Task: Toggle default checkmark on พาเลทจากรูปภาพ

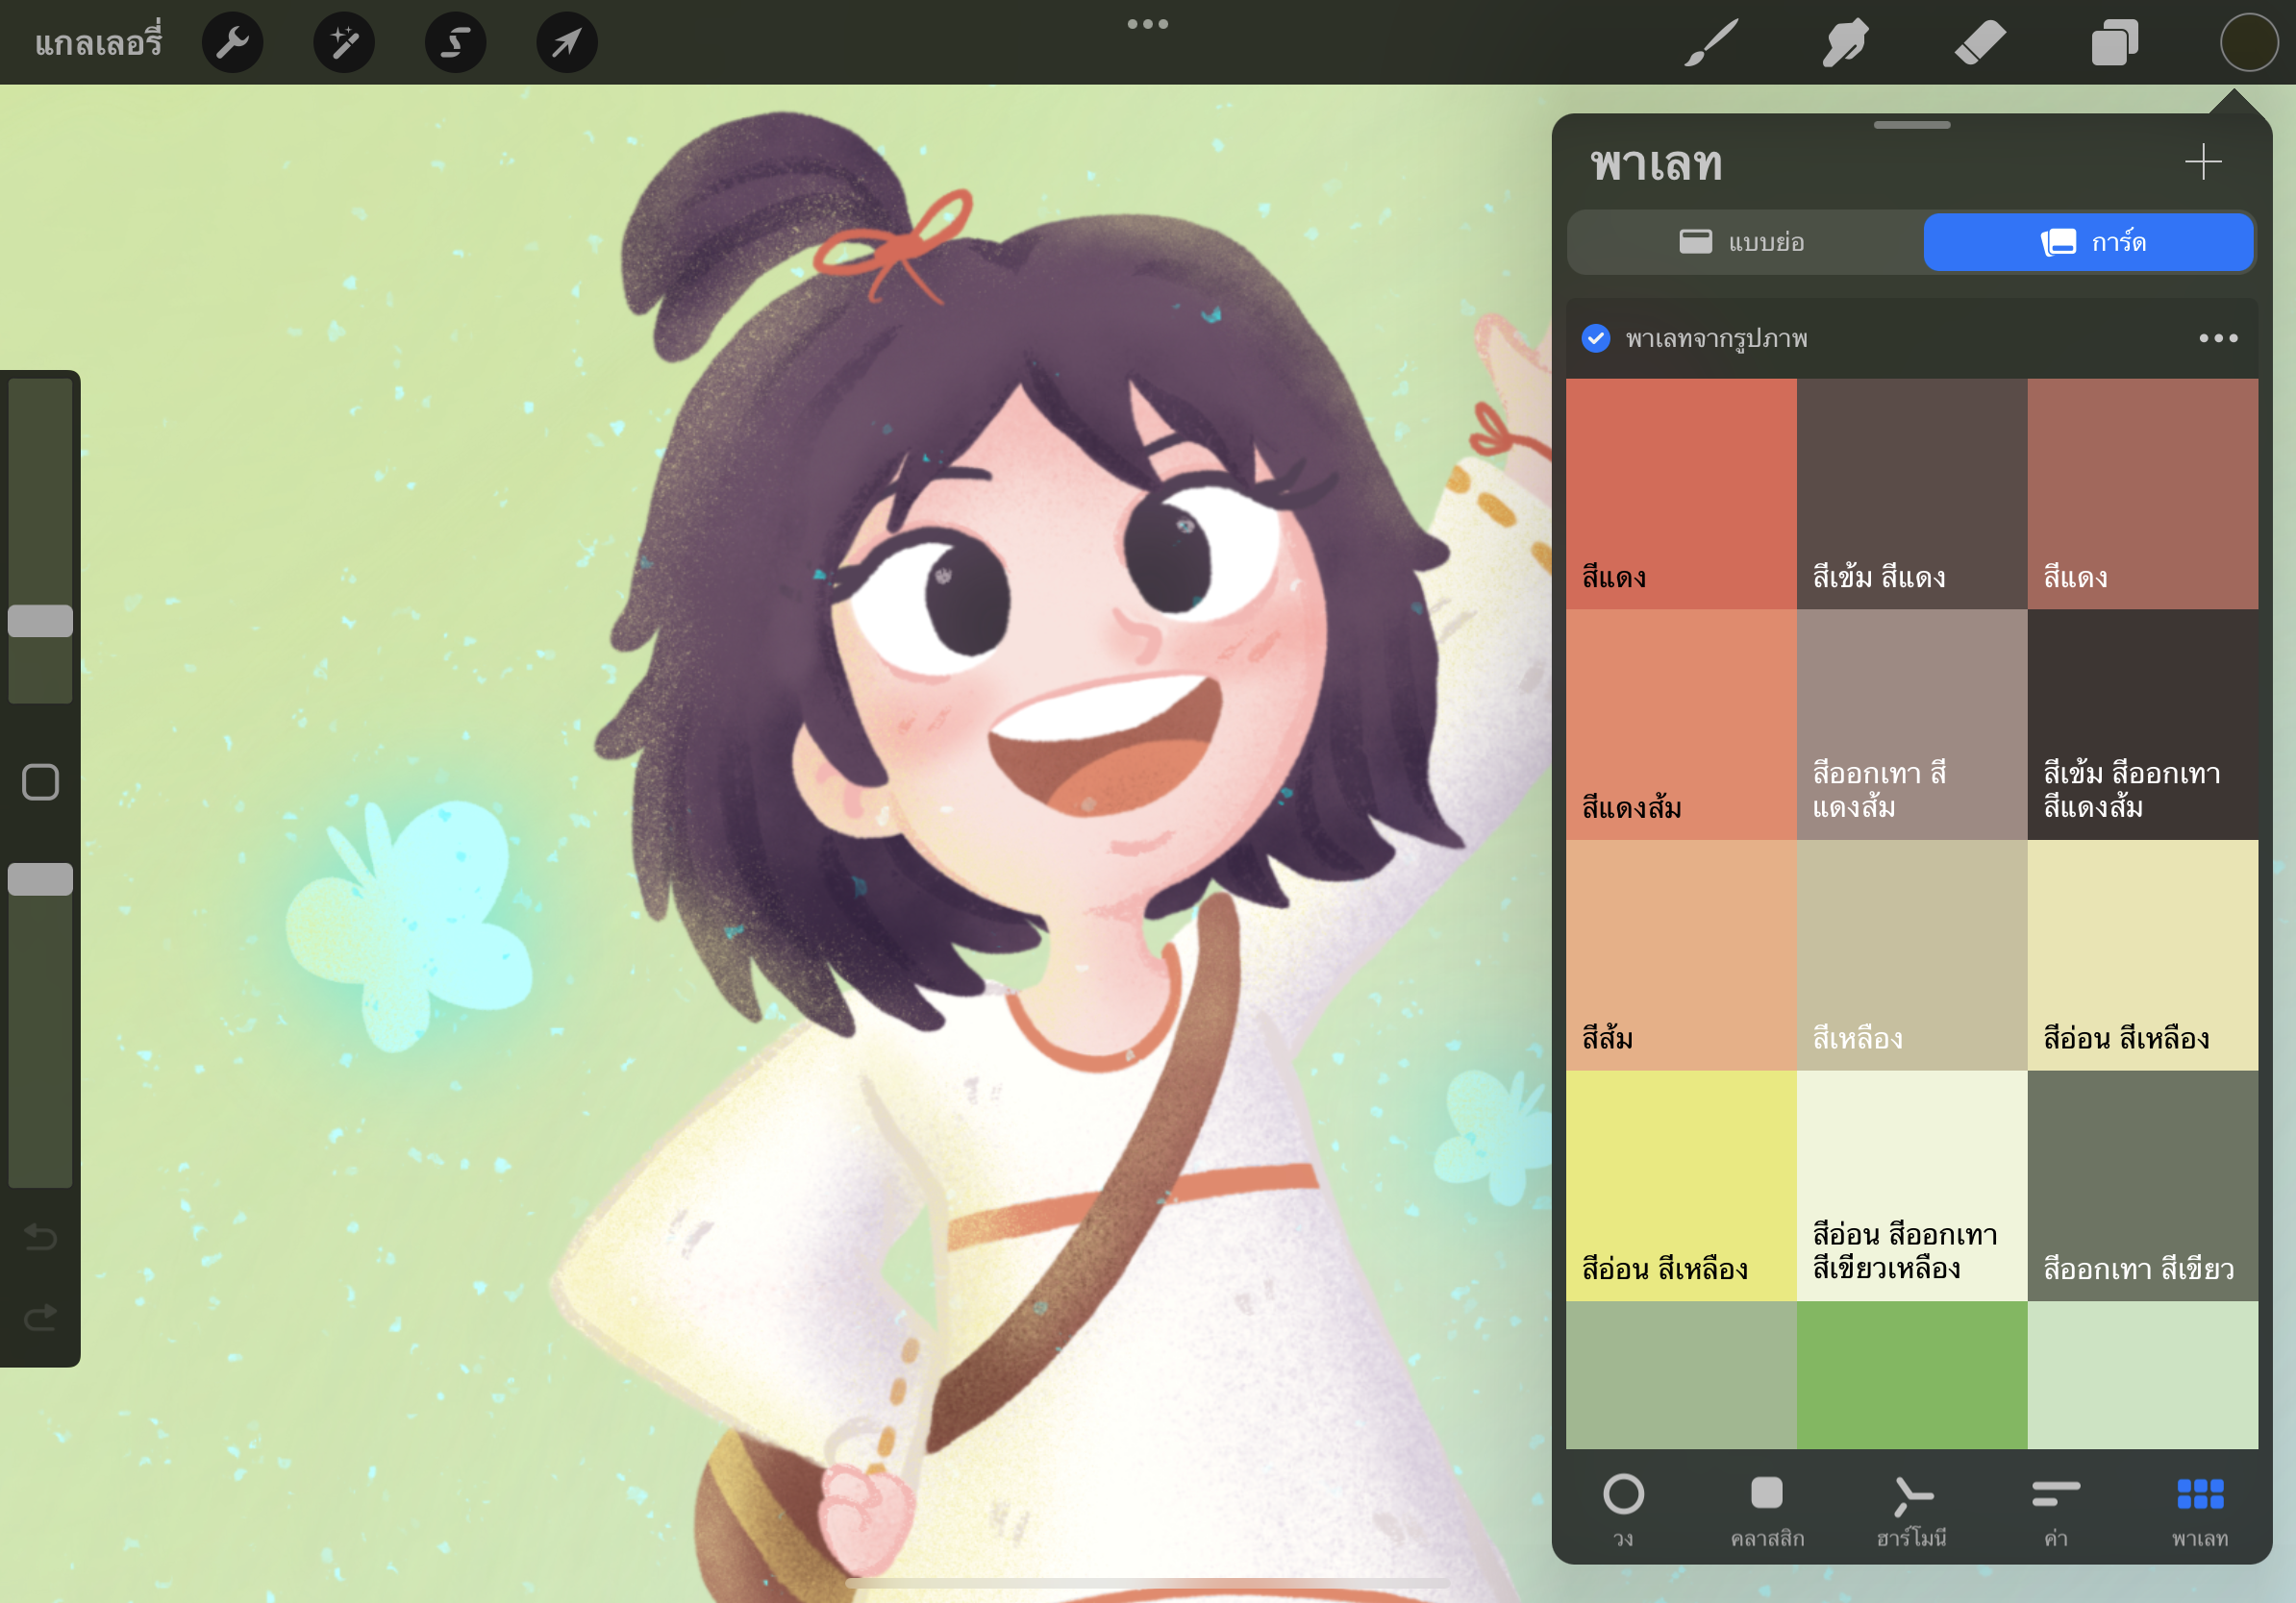Action: coord(1596,337)
